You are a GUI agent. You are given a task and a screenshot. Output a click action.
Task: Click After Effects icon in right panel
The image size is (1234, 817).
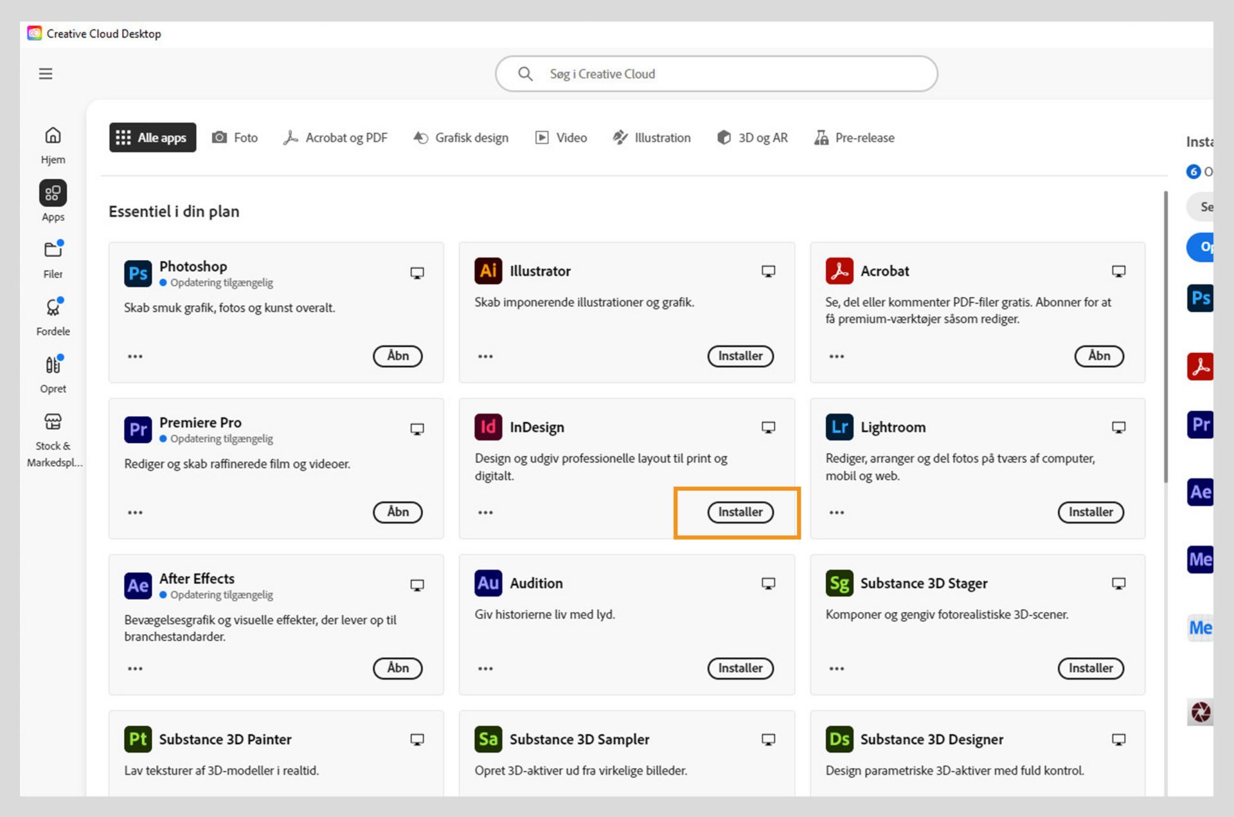click(x=1200, y=493)
